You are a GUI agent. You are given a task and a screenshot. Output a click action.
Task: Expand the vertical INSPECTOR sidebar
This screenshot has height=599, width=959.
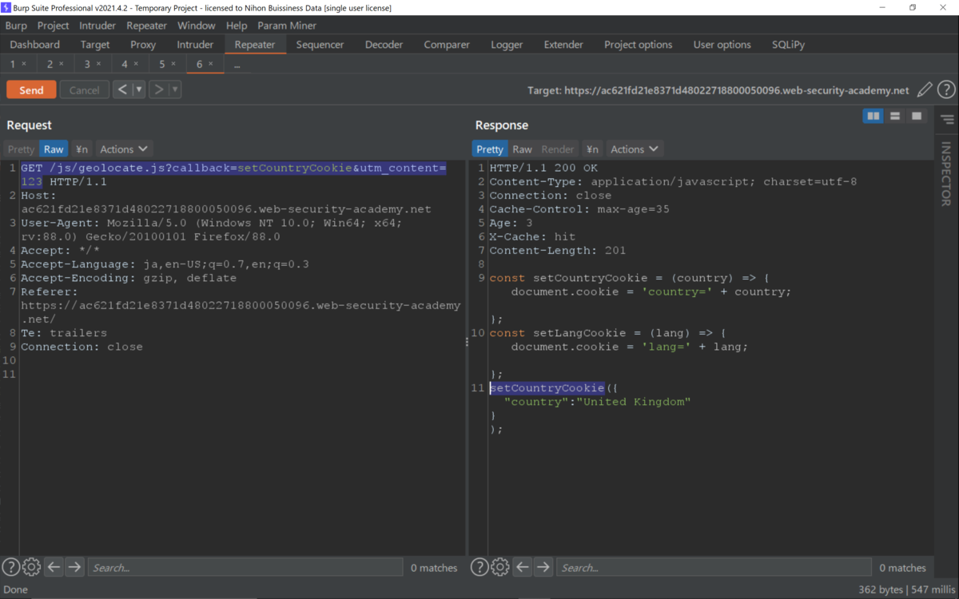click(946, 173)
